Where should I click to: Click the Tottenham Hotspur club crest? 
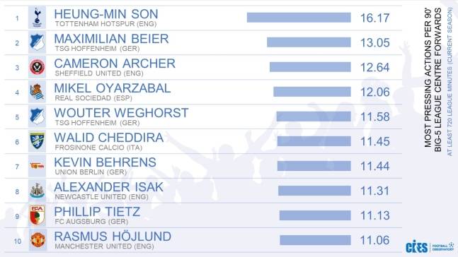coord(37,18)
